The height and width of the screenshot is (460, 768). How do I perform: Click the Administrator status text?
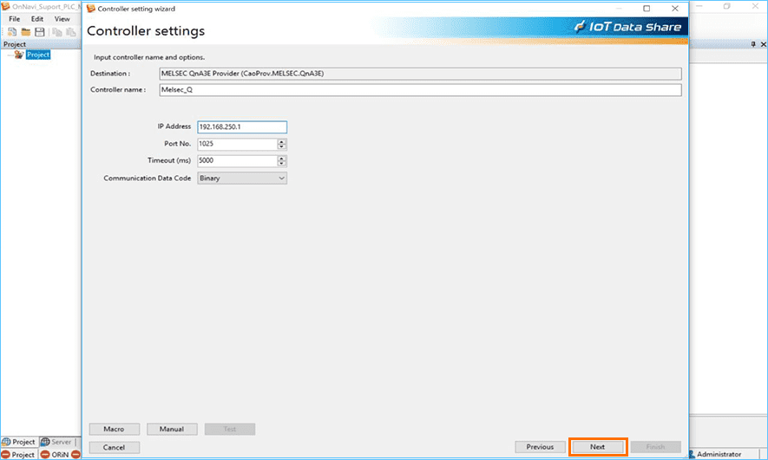click(719, 454)
